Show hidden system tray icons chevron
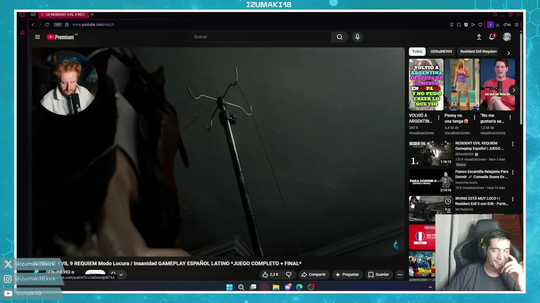This screenshot has height=303, width=540. (430, 287)
